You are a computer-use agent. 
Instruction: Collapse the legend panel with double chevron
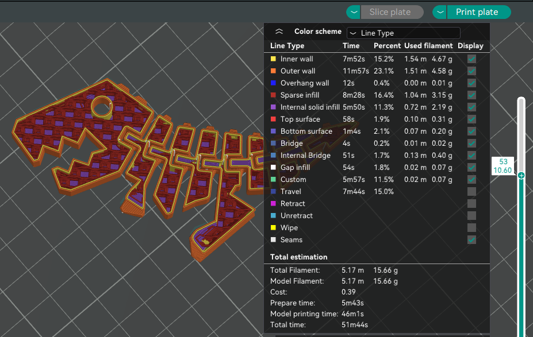(x=279, y=32)
